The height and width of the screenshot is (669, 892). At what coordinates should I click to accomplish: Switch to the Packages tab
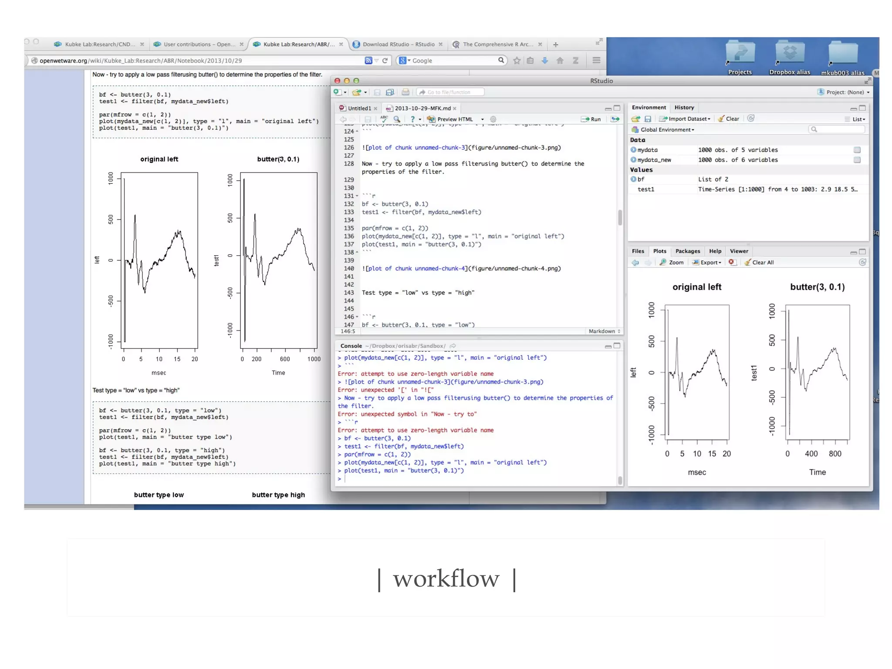point(687,251)
